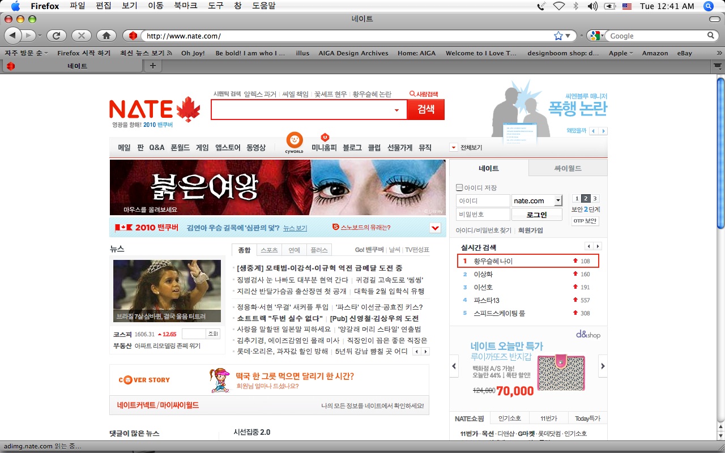Click the stock code input field
Image resolution: width=725 pixels, height=453 pixels.
194,334
